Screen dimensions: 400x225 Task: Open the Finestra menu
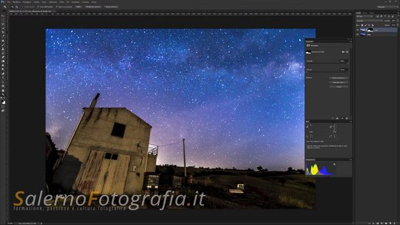click(x=86, y=2)
